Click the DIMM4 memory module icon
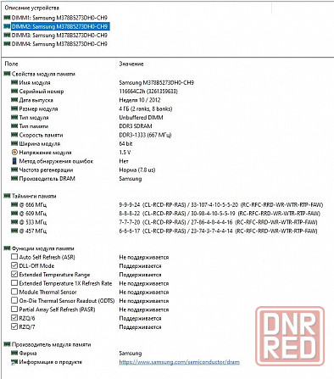334x379 pixels. pos(8,44)
